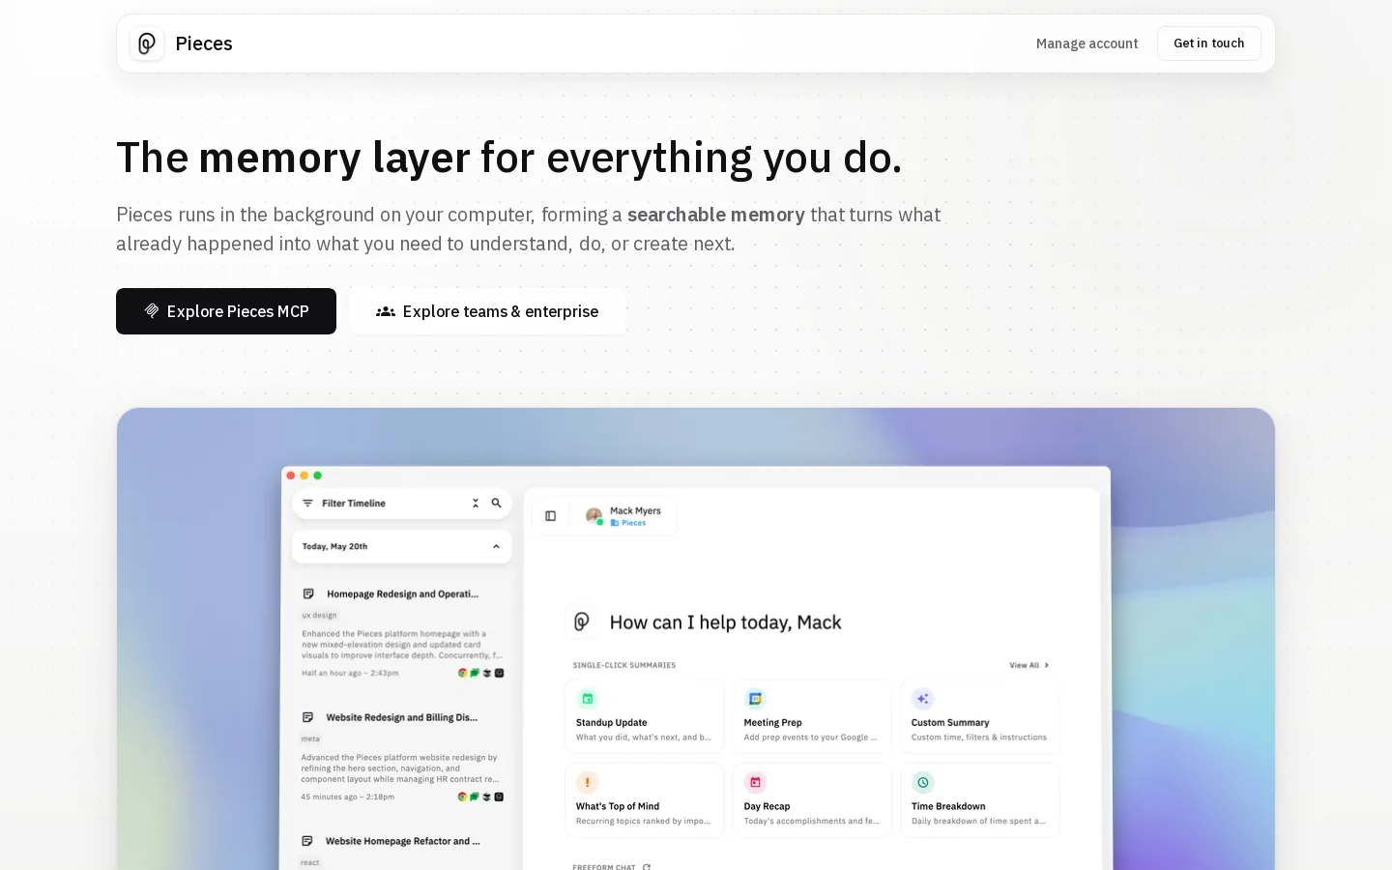This screenshot has width=1392, height=870.
Task: Click Custom Summary sparkle icon
Action: pos(922,699)
